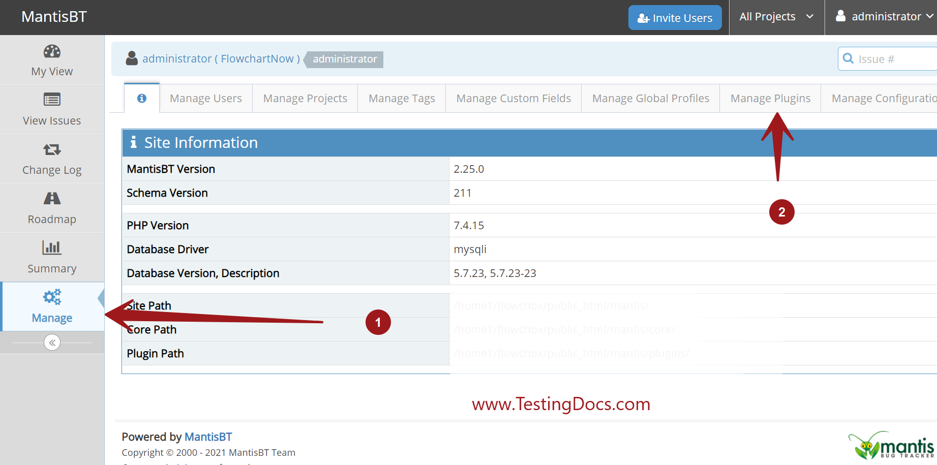Click the Schema Version value 211
937x465 pixels.
463,193
